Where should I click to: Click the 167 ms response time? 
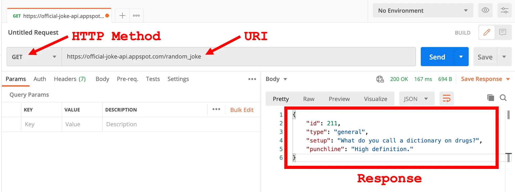pos(423,79)
